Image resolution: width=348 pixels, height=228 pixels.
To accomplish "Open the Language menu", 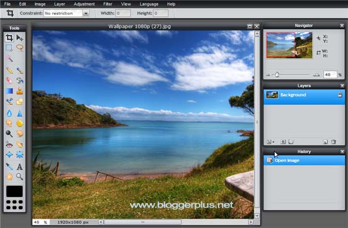I will (x=149, y=4).
